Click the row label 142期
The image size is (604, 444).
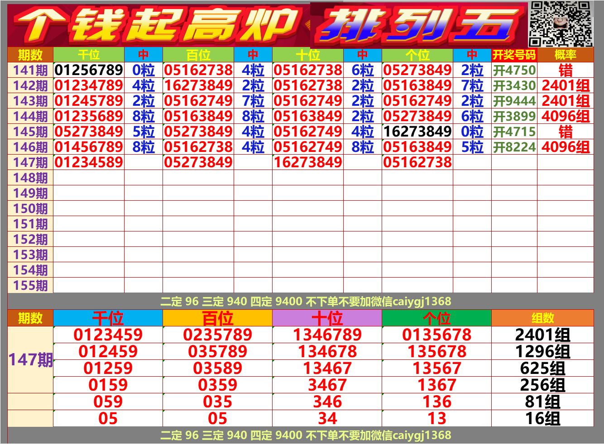coord(30,85)
